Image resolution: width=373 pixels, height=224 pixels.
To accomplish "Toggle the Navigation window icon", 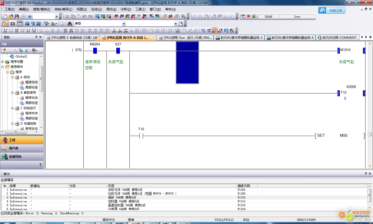I will pos(5,23).
